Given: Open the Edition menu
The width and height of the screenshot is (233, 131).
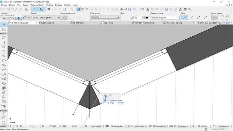Looking at the screenshot, I should pos(12,5).
